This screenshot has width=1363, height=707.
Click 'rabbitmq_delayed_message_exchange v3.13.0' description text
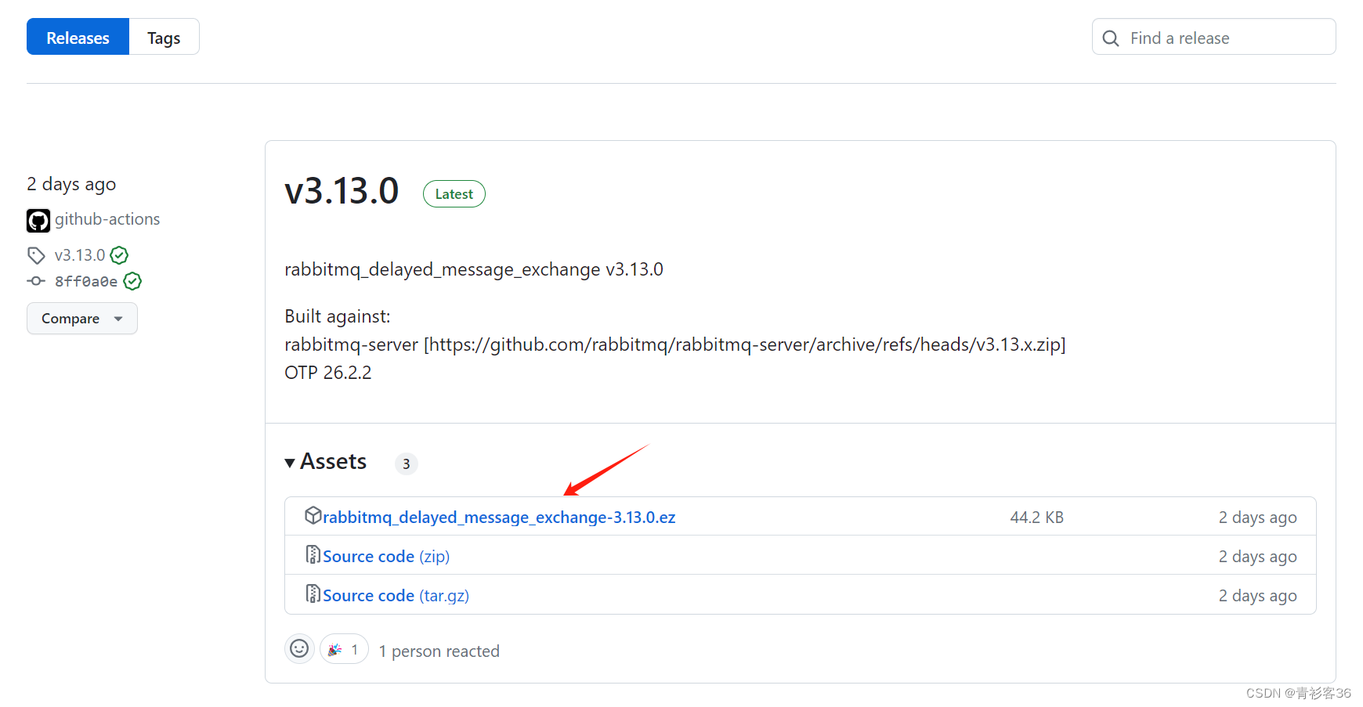[x=474, y=269]
